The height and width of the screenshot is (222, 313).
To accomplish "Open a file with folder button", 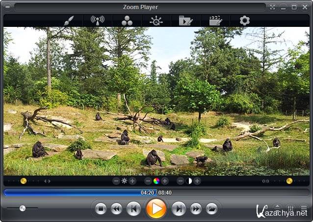I will (x=211, y=209).
